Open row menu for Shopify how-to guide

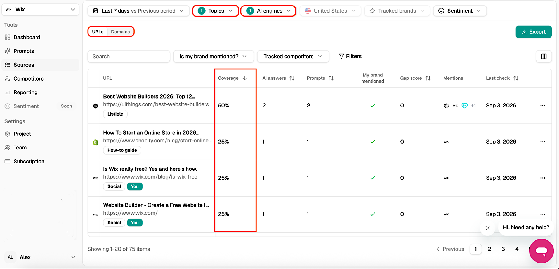(x=543, y=142)
